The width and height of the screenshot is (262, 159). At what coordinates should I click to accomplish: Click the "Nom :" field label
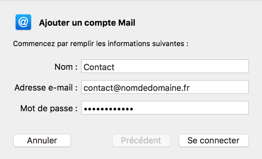tap(66, 67)
